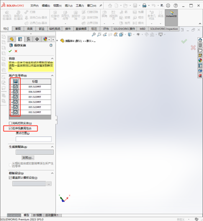Toggle the Instant3D ribbon button
Screen dimensions: 203x221
171,17
